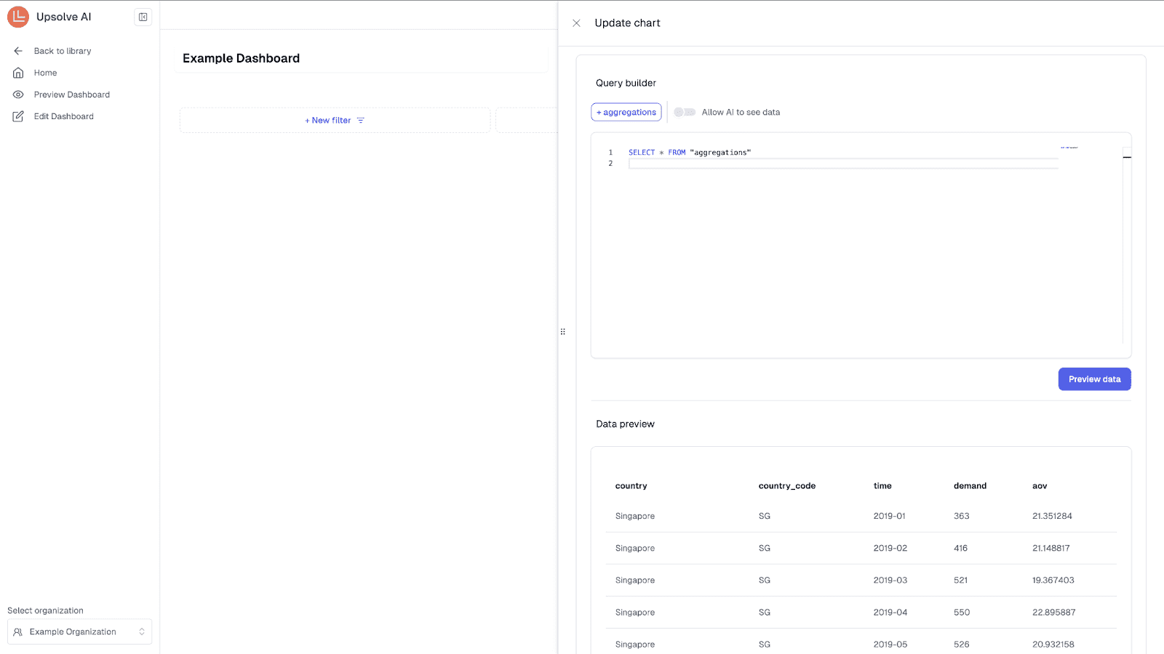Click the drag handle on the panel divider
This screenshot has width=1164, height=654.
click(x=562, y=331)
